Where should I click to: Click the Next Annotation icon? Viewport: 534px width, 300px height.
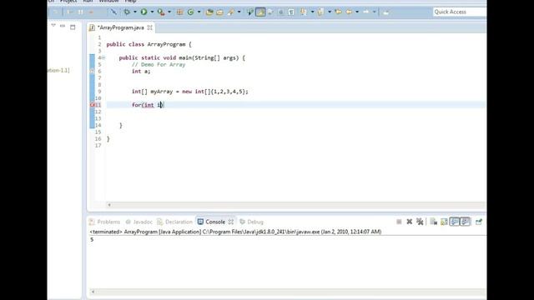coord(303,12)
